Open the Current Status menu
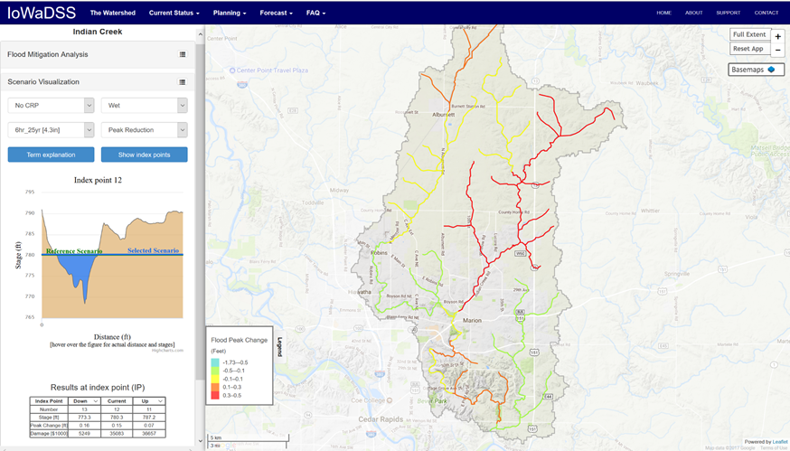 pyautogui.click(x=174, y=14)
